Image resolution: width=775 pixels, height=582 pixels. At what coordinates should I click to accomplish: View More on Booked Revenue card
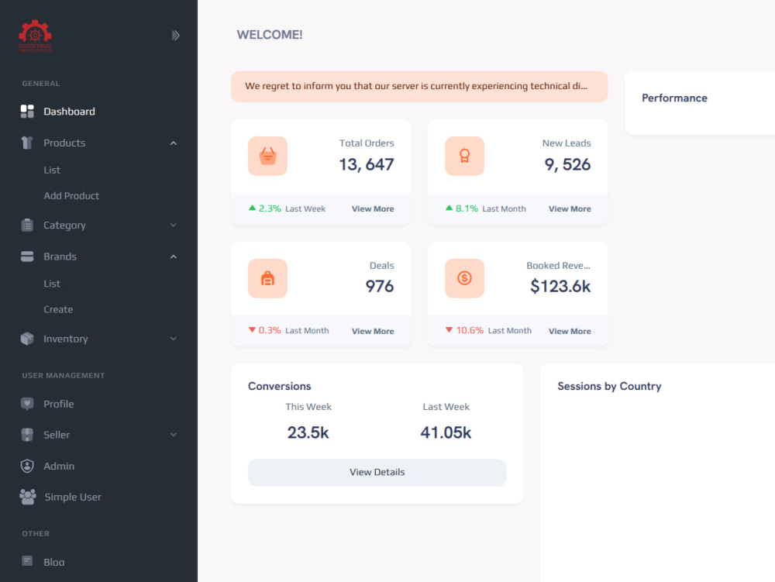click(x=570, y=331)
